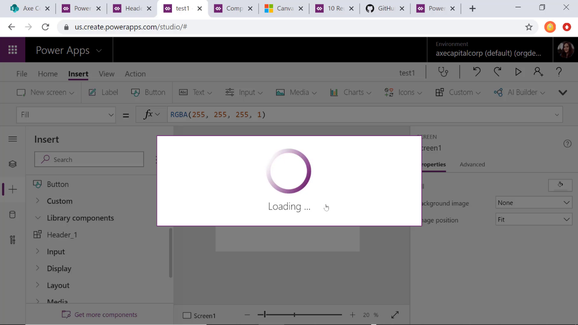Image resolution: width=578 pixels, height=325 pixels.
Task: Expand the ribbon overflow chevron
Action: (x=563, y=92)
